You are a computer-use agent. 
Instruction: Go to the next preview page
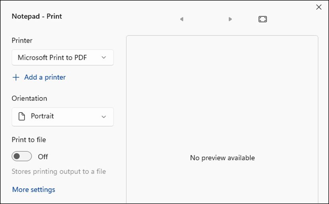pos(230,19)
